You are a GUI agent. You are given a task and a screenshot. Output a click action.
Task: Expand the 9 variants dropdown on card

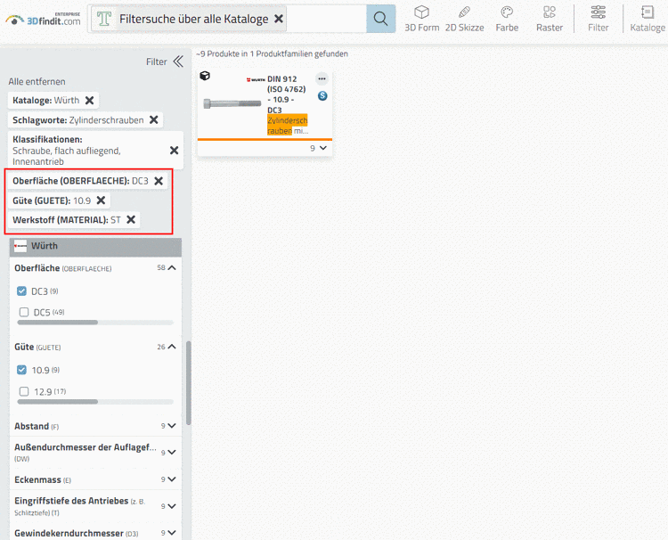[x=318, y=148]
